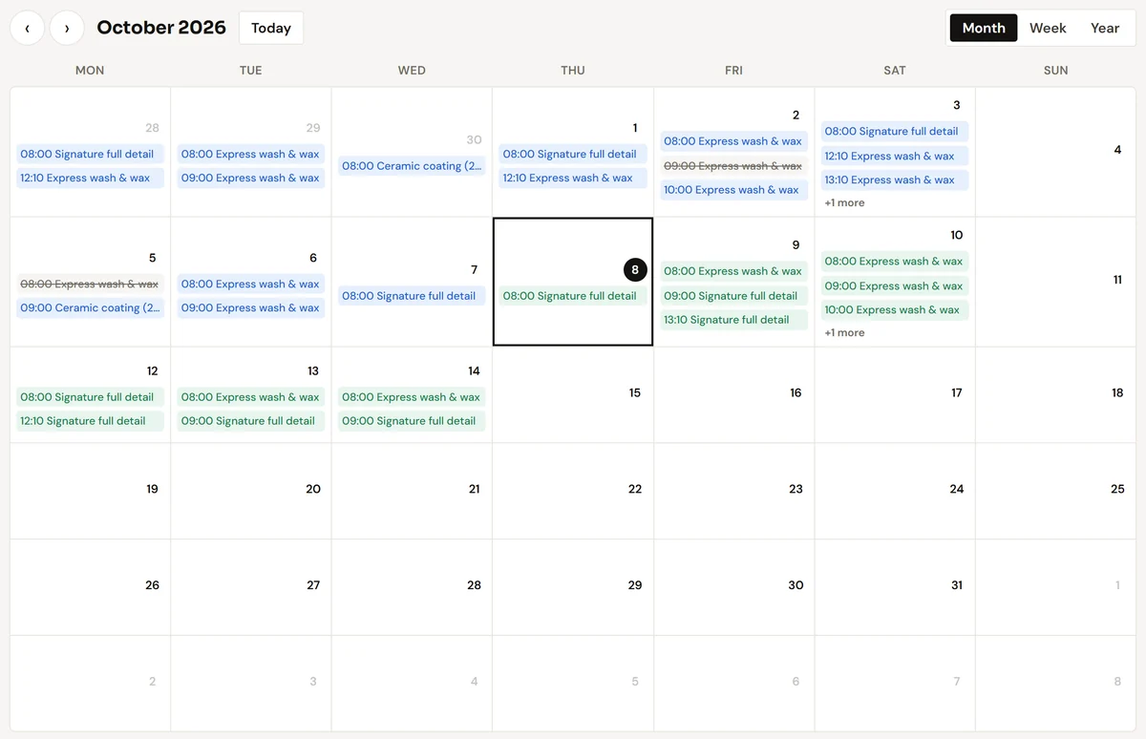Viewport: 1146px width, 739px height.
Task: Open 08:00 Express wash & wax on Oct 14
Action: coord(412,397)
